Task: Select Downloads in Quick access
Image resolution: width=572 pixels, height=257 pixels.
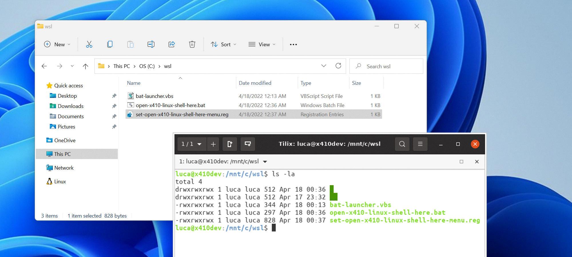Action: click(70, 106)
